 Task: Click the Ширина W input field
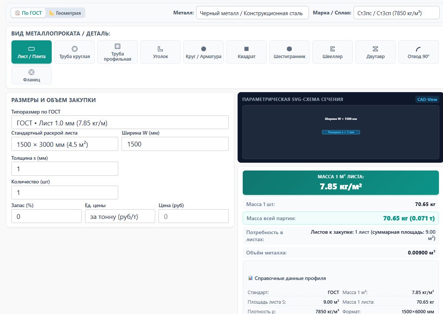(x=175, y=144)
